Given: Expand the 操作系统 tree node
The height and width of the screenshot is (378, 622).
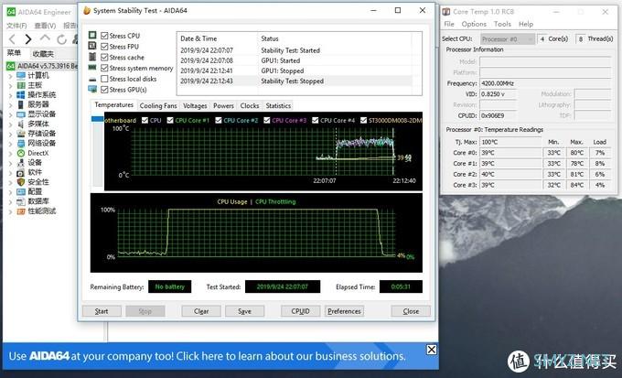Looking at the screenshot, I should coord(10,95).
